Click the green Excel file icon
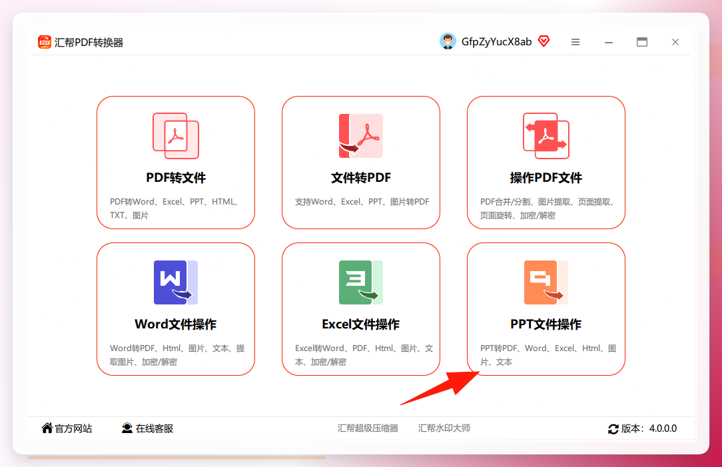722x467 pixels. coord(360,282)
